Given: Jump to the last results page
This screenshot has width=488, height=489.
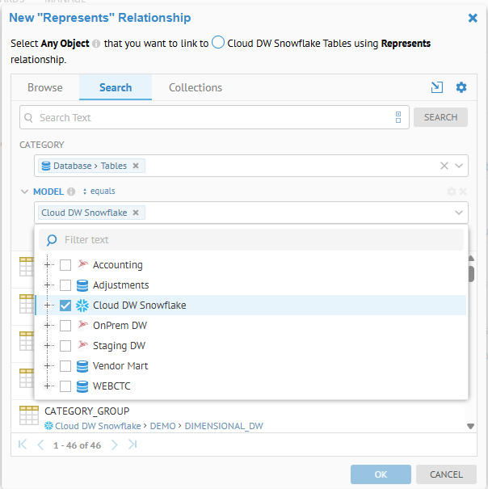Looking at the screenshot, I should coord(133,445).
